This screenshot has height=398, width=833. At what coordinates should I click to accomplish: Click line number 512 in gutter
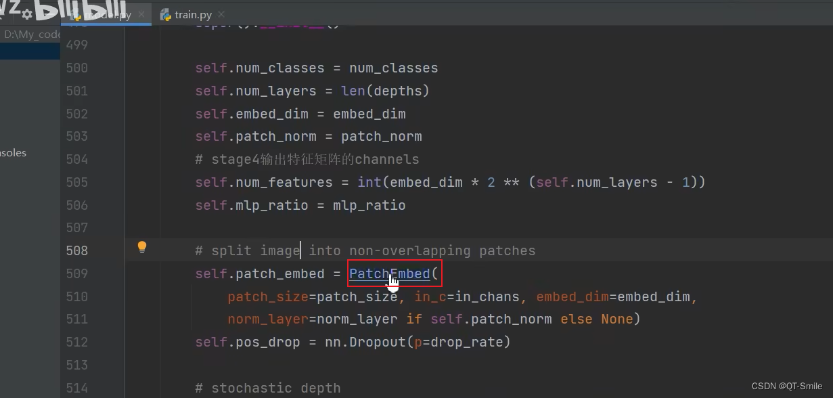click(x=76, y=342)
